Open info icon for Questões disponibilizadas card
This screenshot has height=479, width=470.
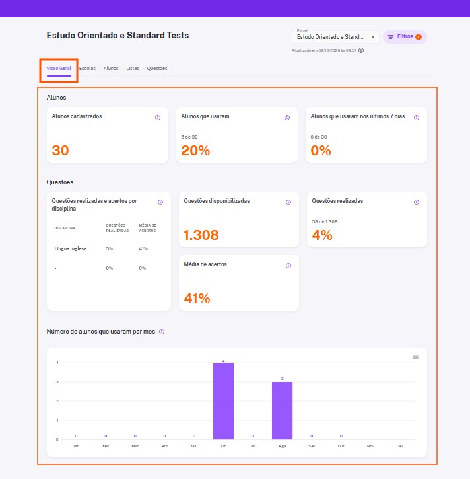click(288, 202)
